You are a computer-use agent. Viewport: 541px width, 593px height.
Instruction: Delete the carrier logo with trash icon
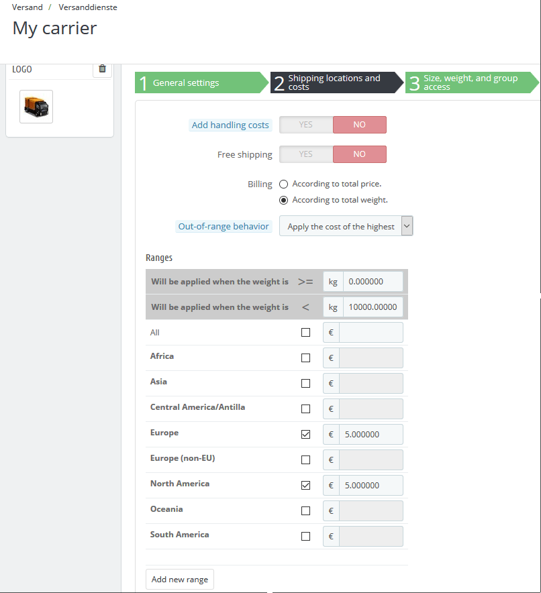(102, 69)
